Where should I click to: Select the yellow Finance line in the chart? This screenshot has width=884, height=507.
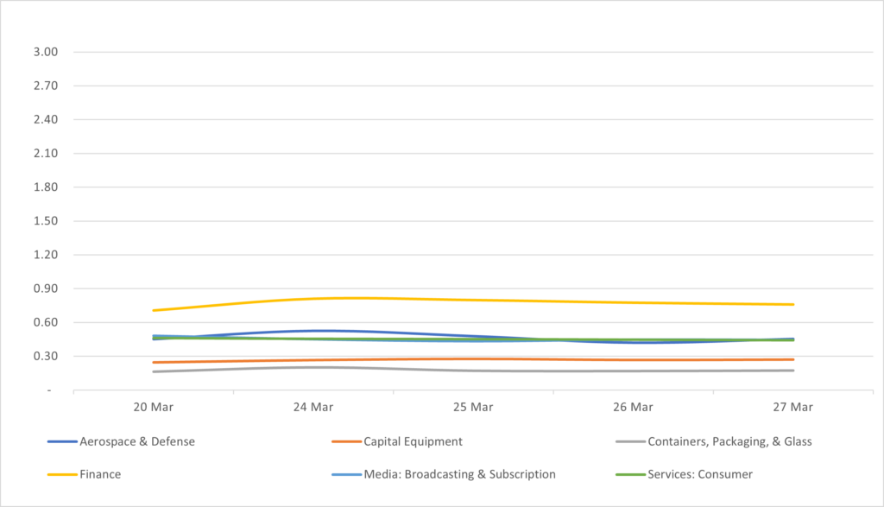[x=473, y=300]
